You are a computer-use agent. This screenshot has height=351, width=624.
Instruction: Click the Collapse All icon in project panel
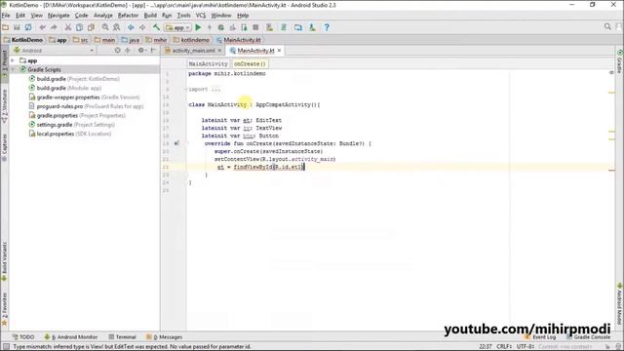point(128,51)
